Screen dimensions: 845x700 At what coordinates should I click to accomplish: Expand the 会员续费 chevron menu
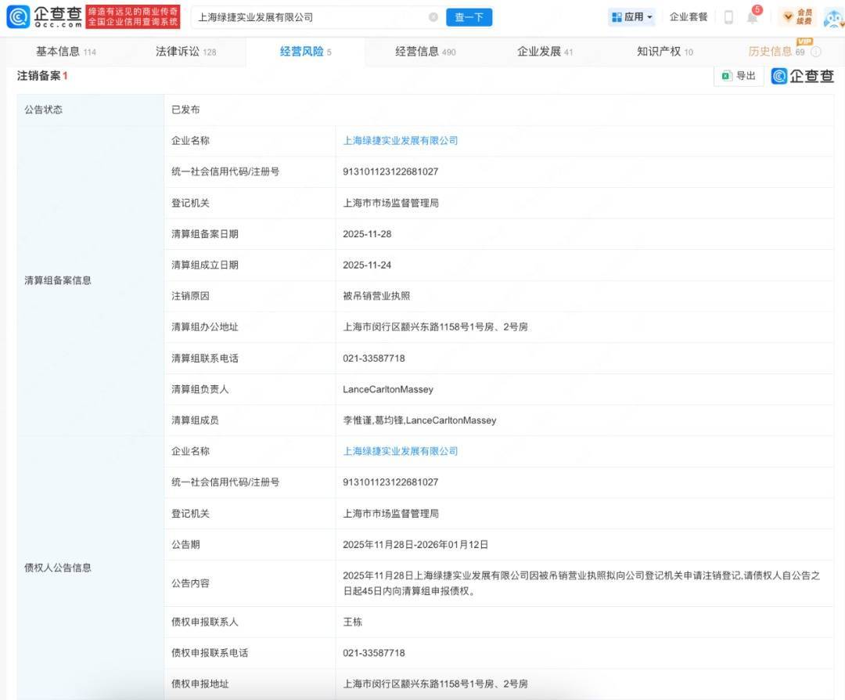pos(786,16)
